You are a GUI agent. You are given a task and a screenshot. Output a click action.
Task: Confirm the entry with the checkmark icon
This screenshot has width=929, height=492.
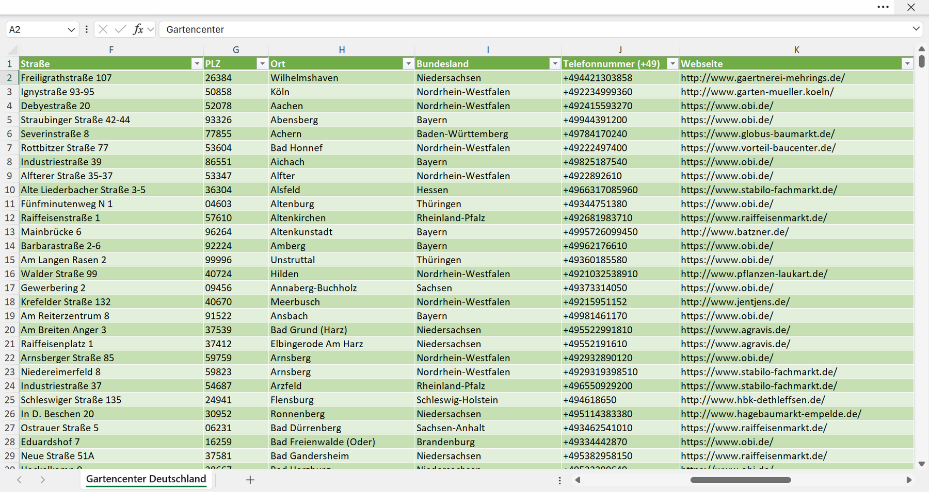tap(120, 29)
